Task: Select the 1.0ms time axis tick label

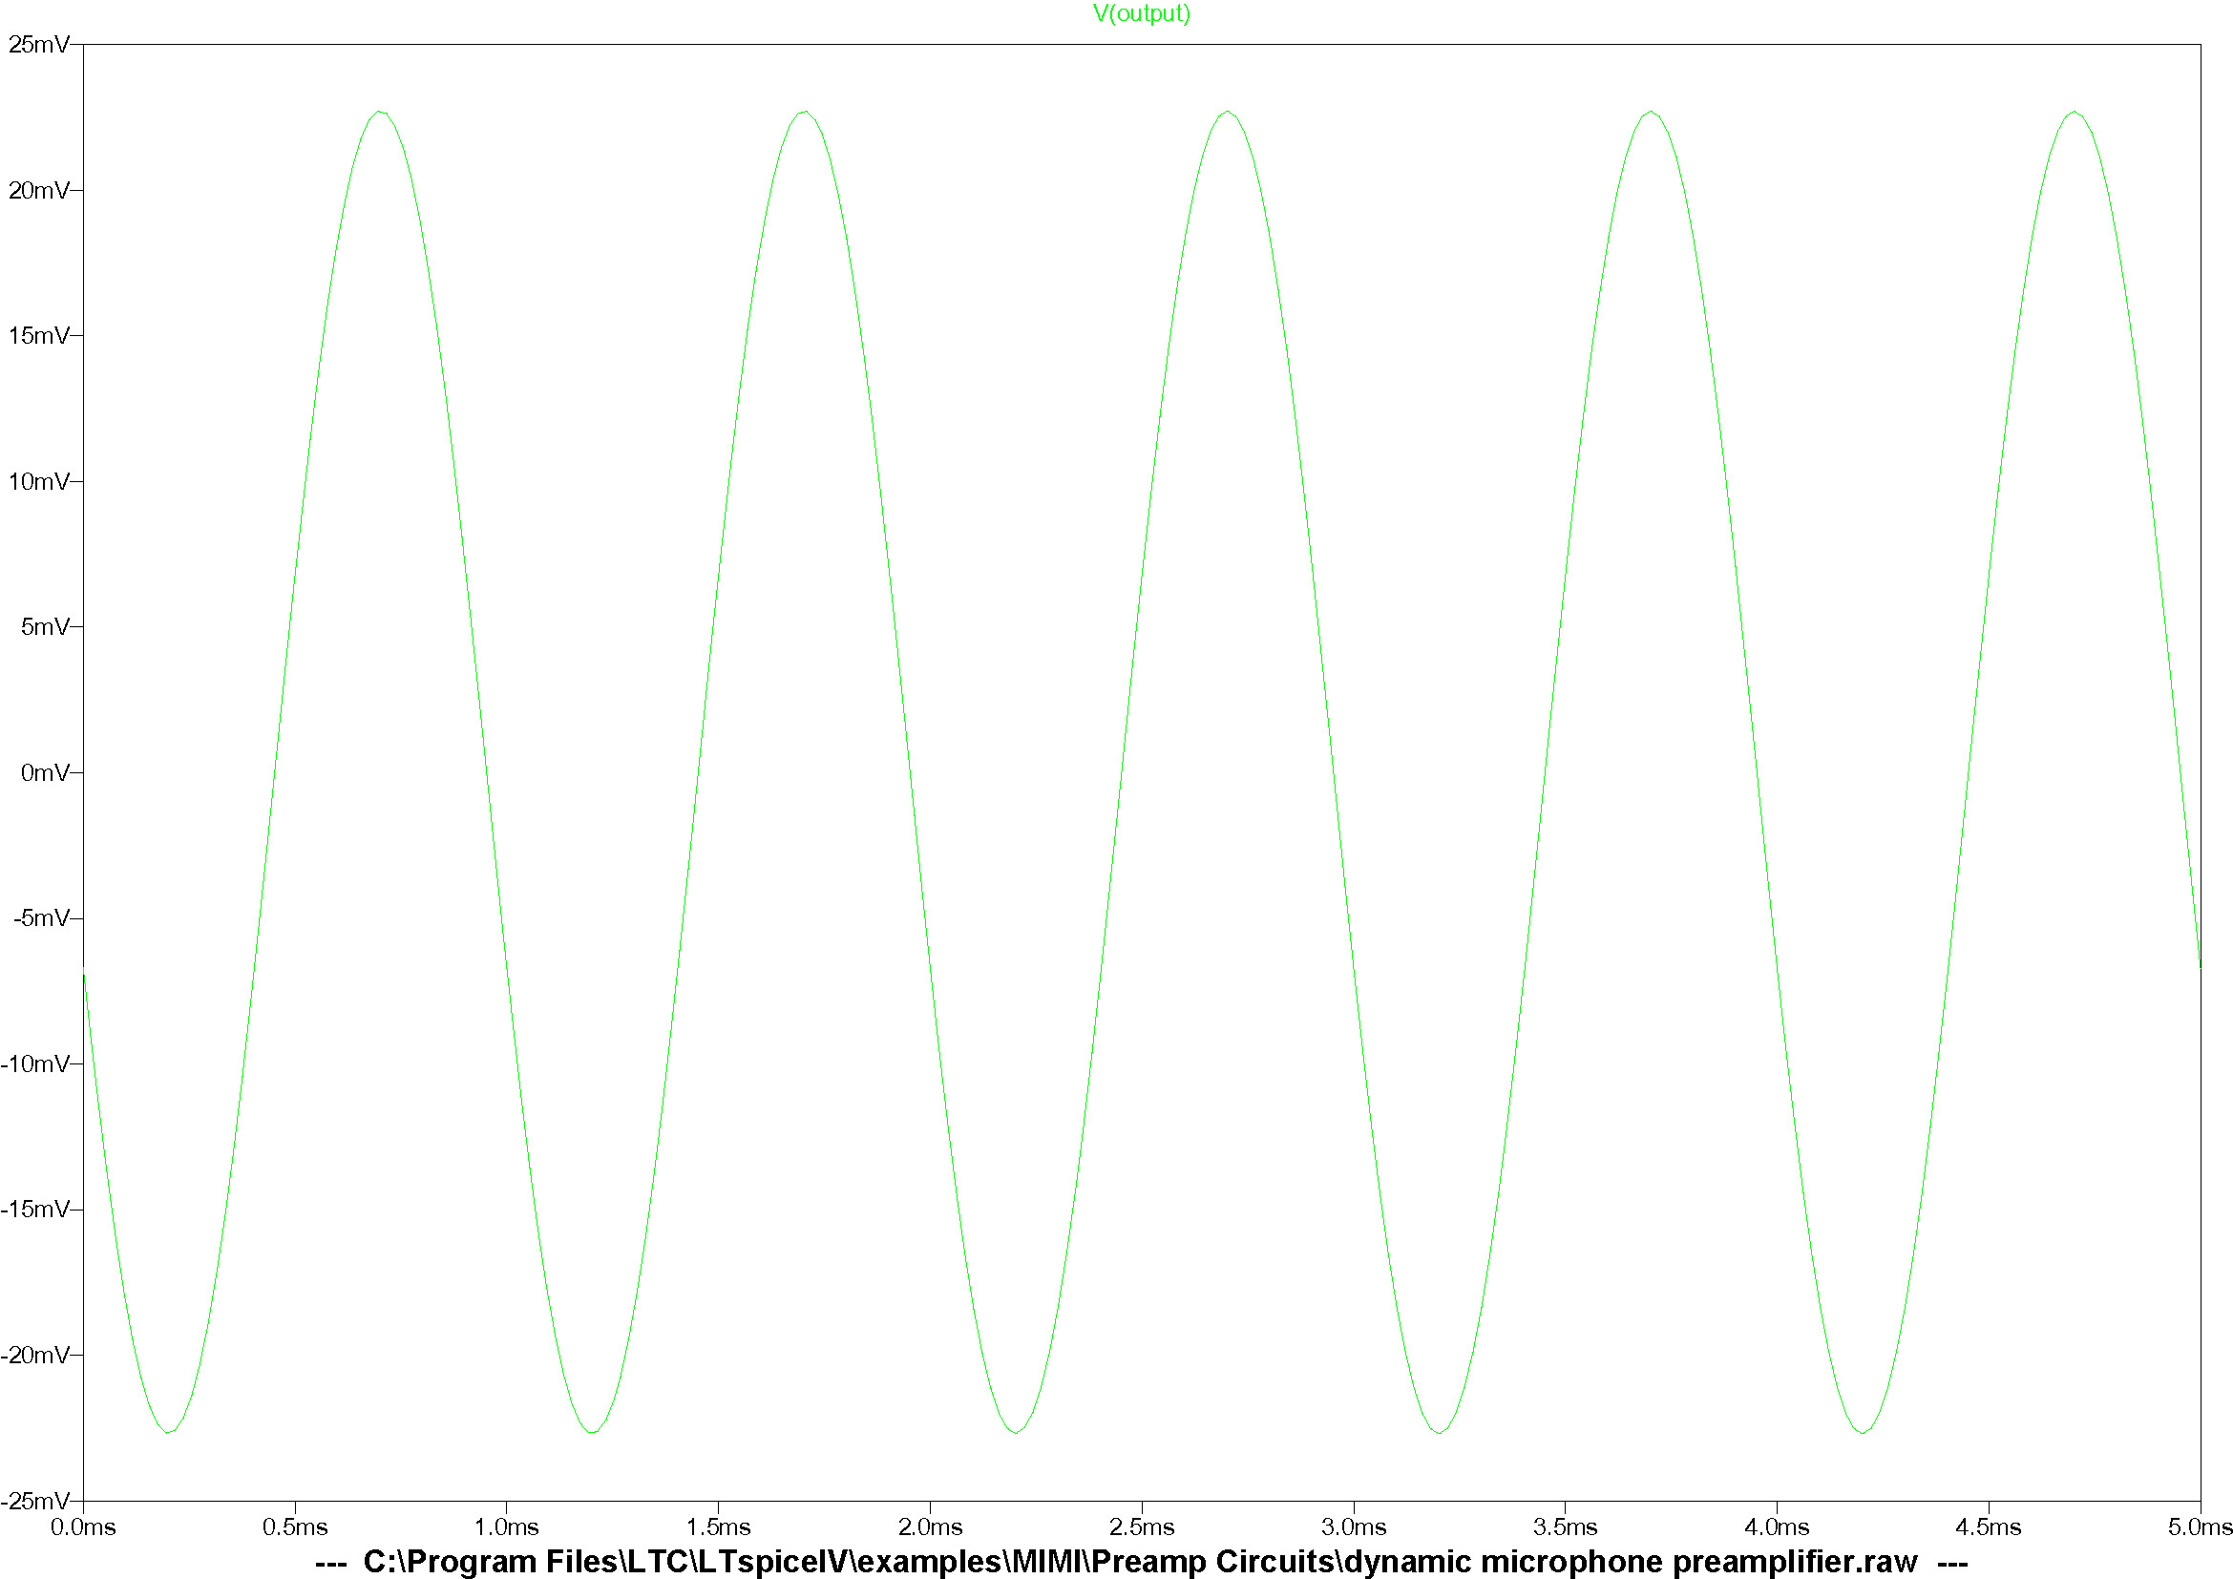Action: pos(507,1527)
